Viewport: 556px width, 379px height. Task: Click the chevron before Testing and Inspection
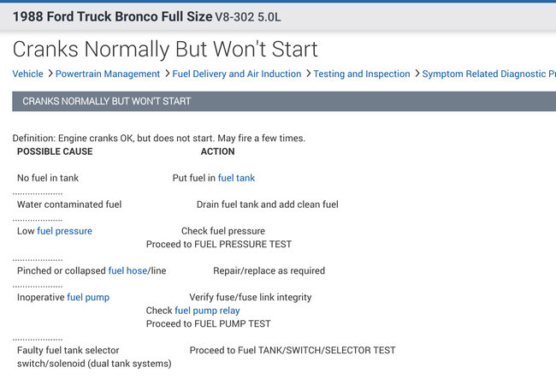[307, 74]
